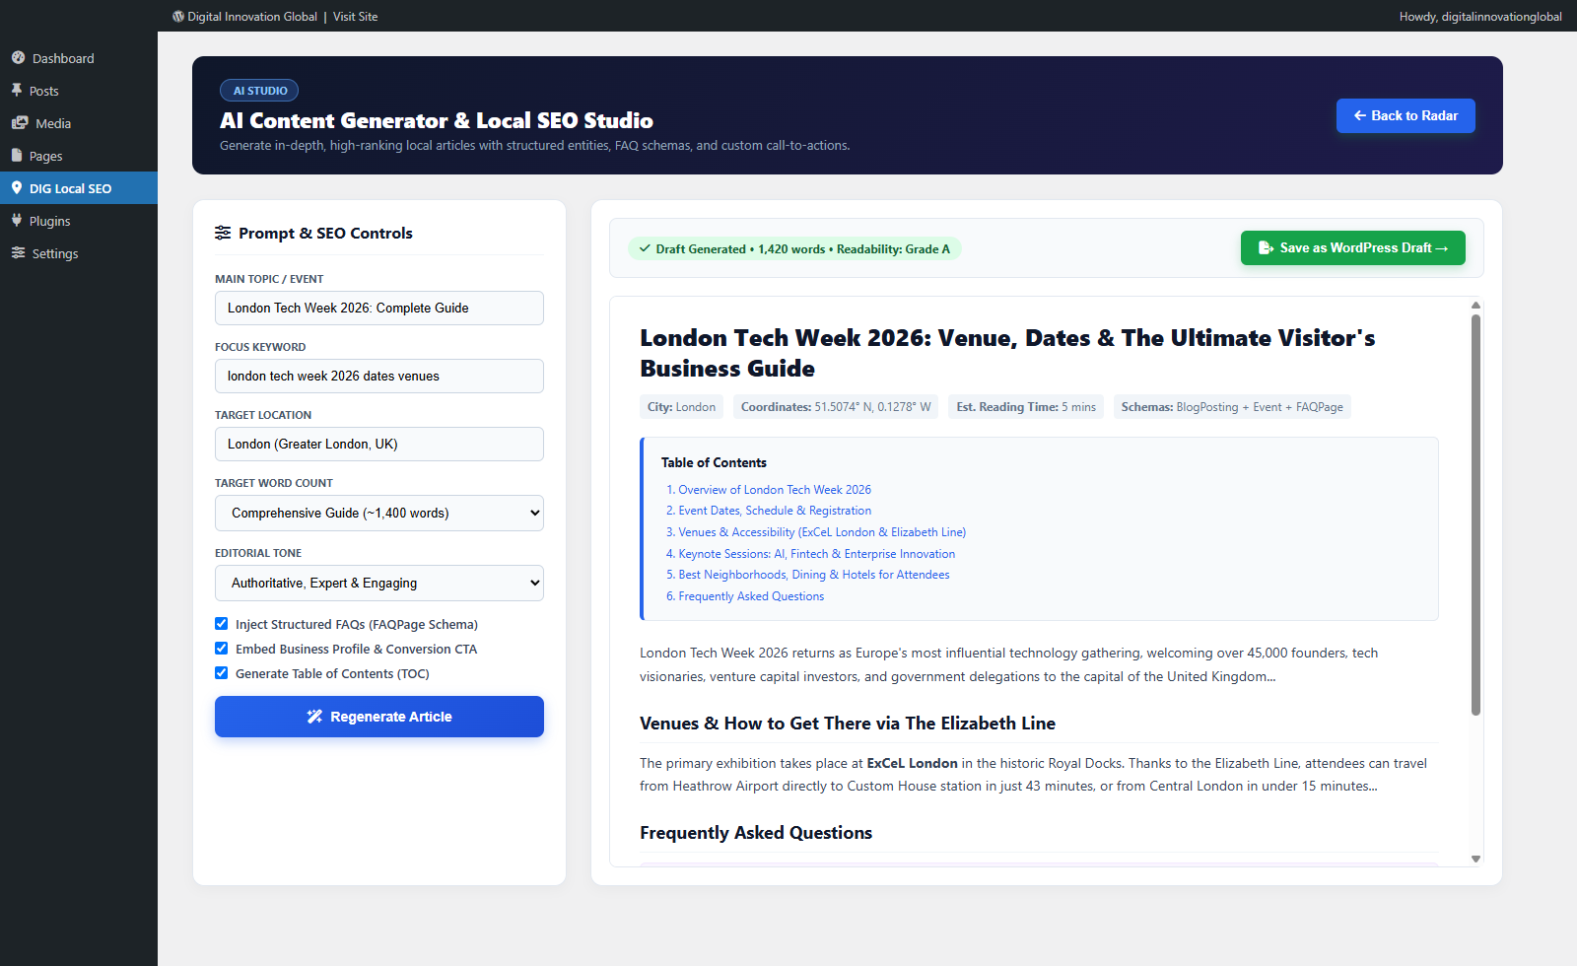Click the Target Location input field

click(379, 444)
